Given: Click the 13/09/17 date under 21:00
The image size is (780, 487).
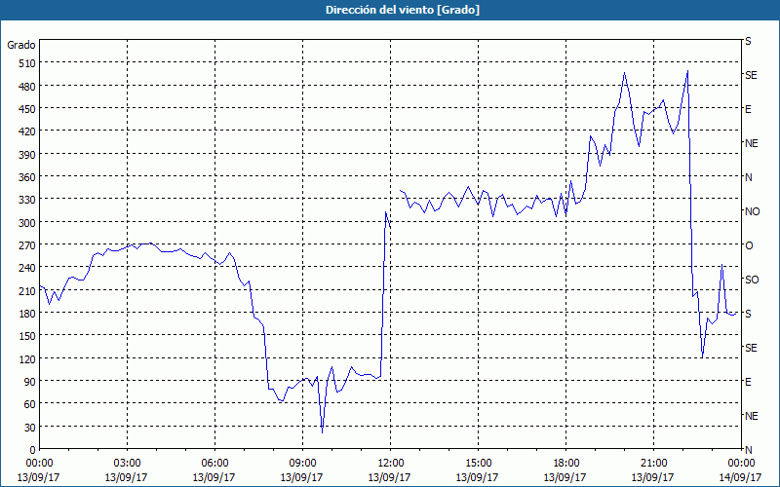Looking at the screenshot, I should [x=652, y=477].
